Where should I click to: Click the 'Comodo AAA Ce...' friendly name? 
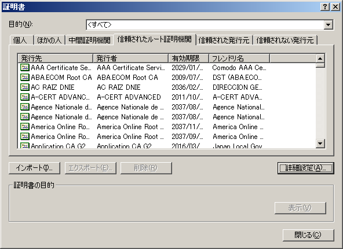point(239,68)
